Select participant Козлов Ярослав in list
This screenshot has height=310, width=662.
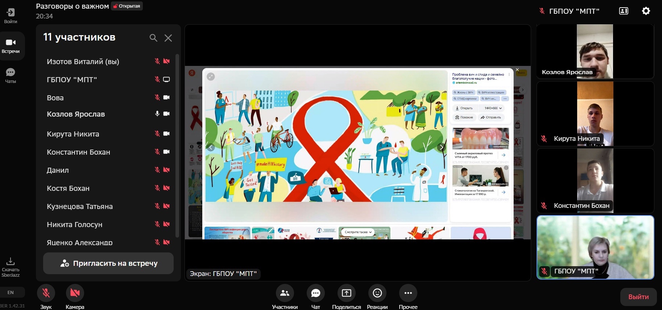tap(76, 114)
